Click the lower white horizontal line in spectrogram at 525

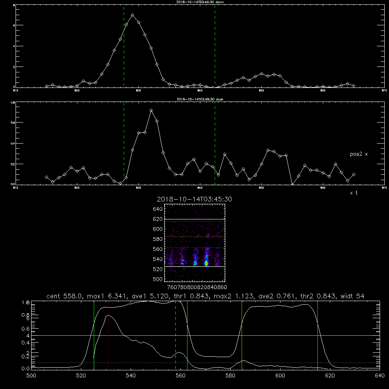194,266
